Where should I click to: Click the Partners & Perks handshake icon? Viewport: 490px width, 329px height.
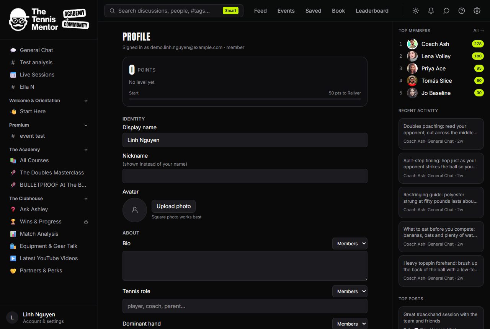tap(13, 270)
